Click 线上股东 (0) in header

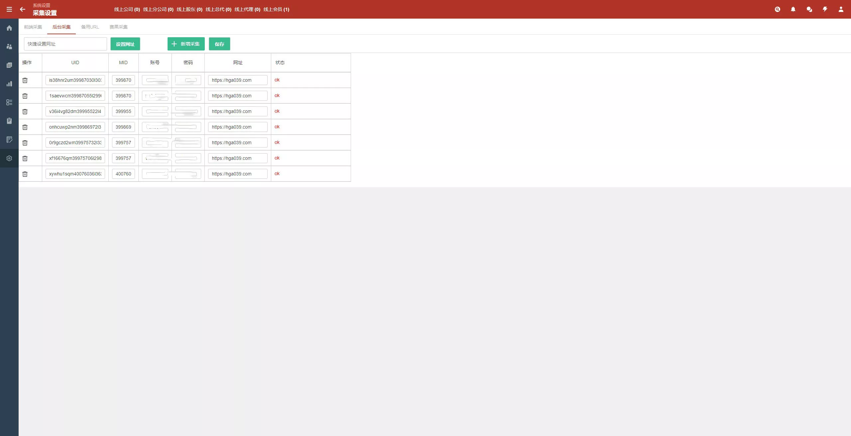point(189,9)
